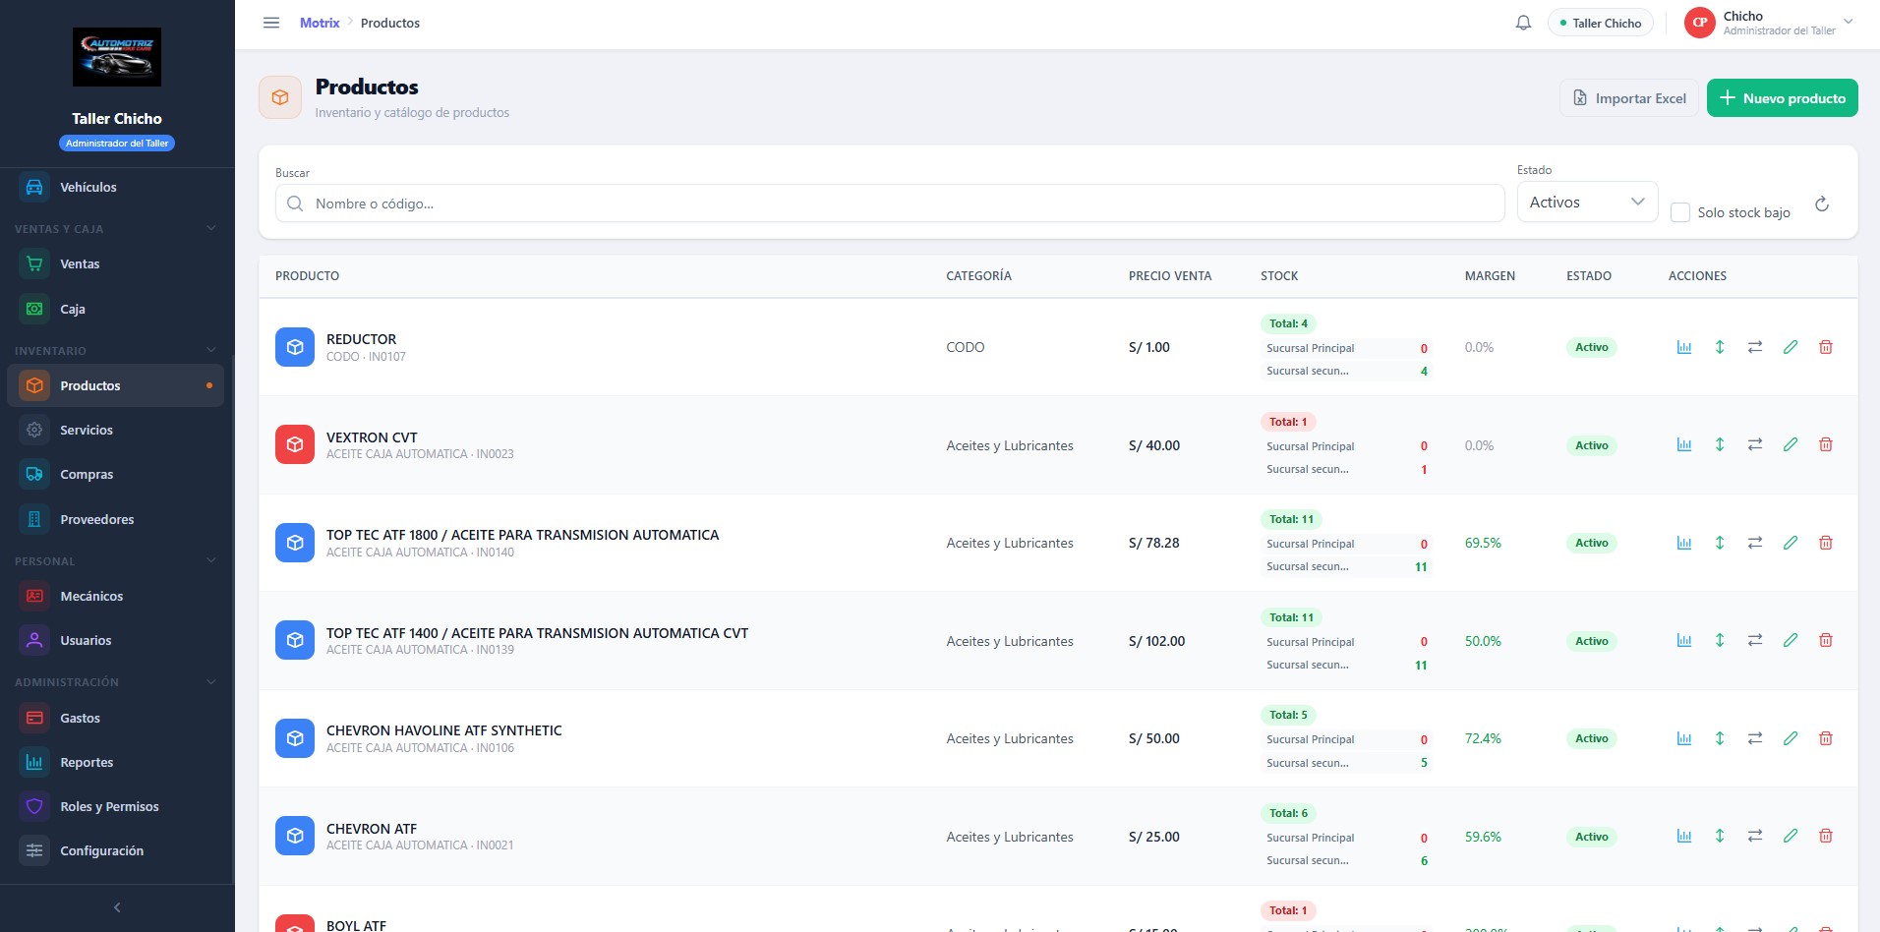
Task: Open the stock chart for REDUCTOR
Action: click(x=1684, y=347)
